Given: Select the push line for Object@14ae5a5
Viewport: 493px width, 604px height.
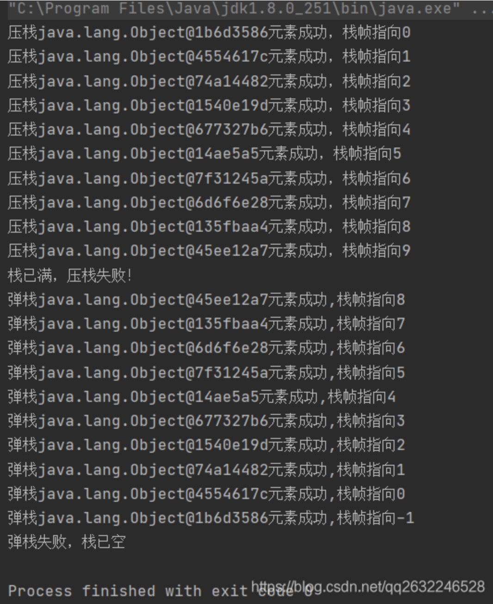Looking at the screenshot, I should tap(204, 154).
